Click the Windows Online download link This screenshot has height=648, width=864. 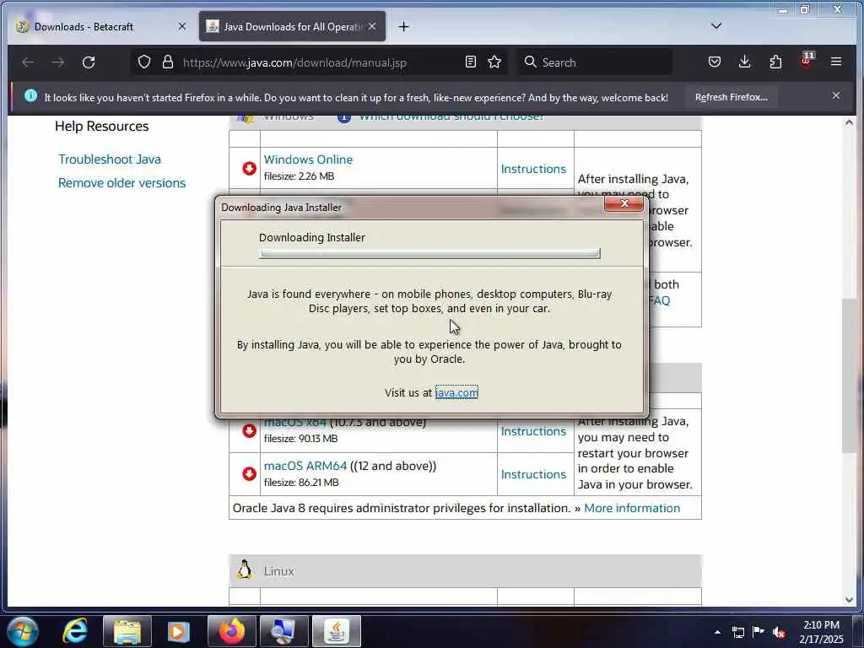coord(308,159)
